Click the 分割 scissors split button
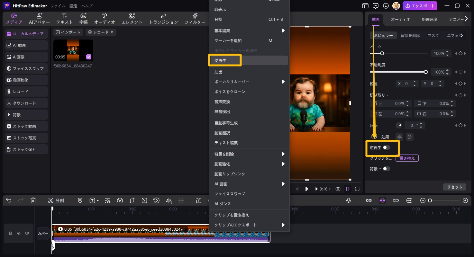 (56, 200)
